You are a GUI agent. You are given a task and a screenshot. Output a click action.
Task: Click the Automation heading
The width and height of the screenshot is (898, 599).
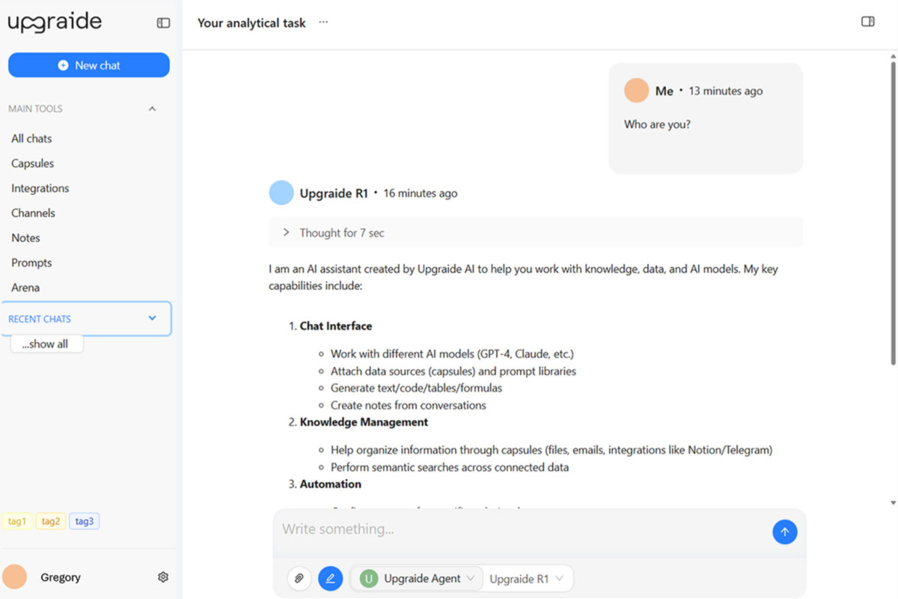[331, 484]
